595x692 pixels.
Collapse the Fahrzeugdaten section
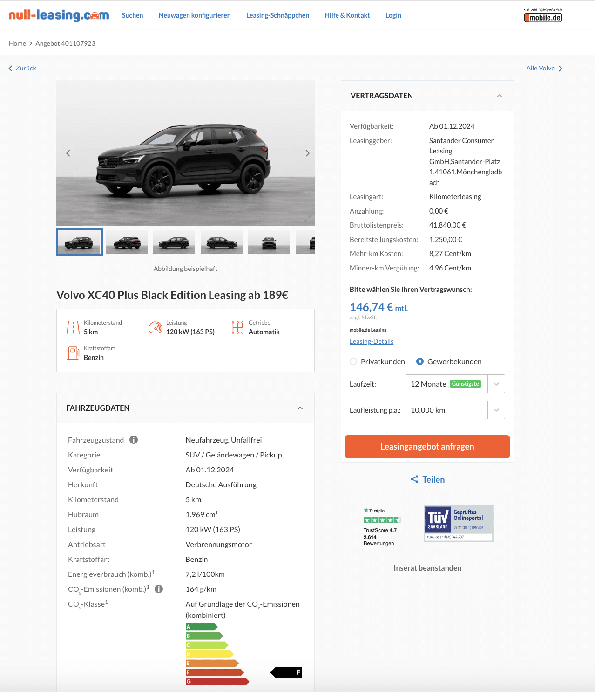[x=300, y=408]
